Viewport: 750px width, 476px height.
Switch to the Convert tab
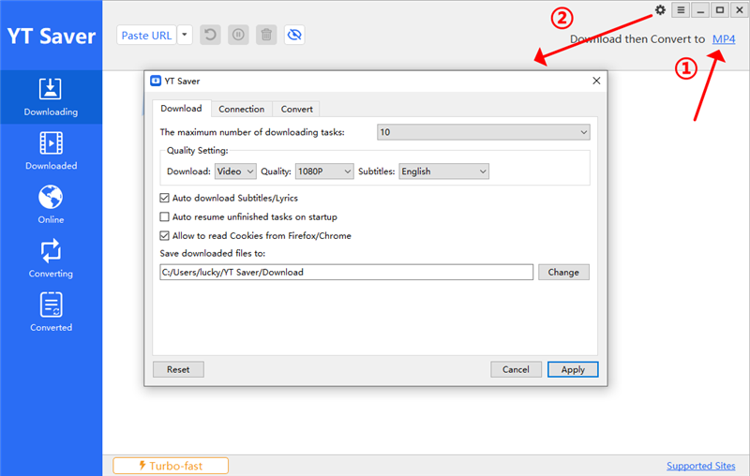296,109
